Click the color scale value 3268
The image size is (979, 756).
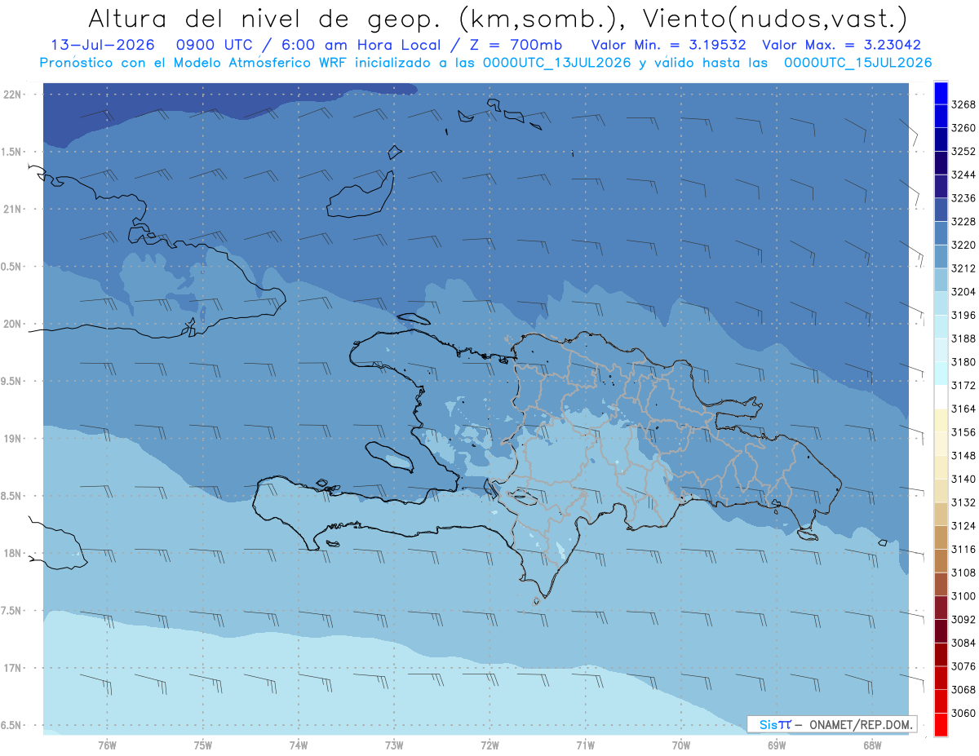pyautogui.click(x=963, y=104)
